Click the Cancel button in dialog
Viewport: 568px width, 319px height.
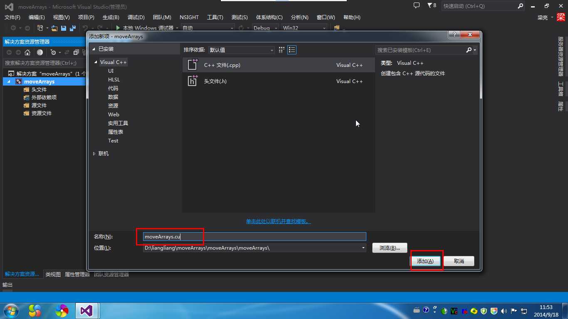pyautogui.click(x=459, y=261)
